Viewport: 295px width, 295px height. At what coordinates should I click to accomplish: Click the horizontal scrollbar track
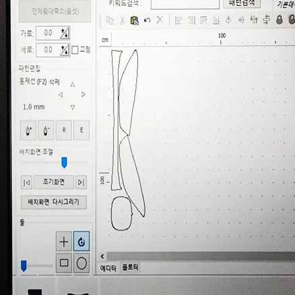point(200,256)
